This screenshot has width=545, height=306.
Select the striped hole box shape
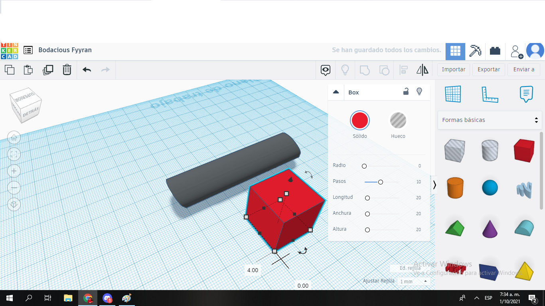(454, 150)
